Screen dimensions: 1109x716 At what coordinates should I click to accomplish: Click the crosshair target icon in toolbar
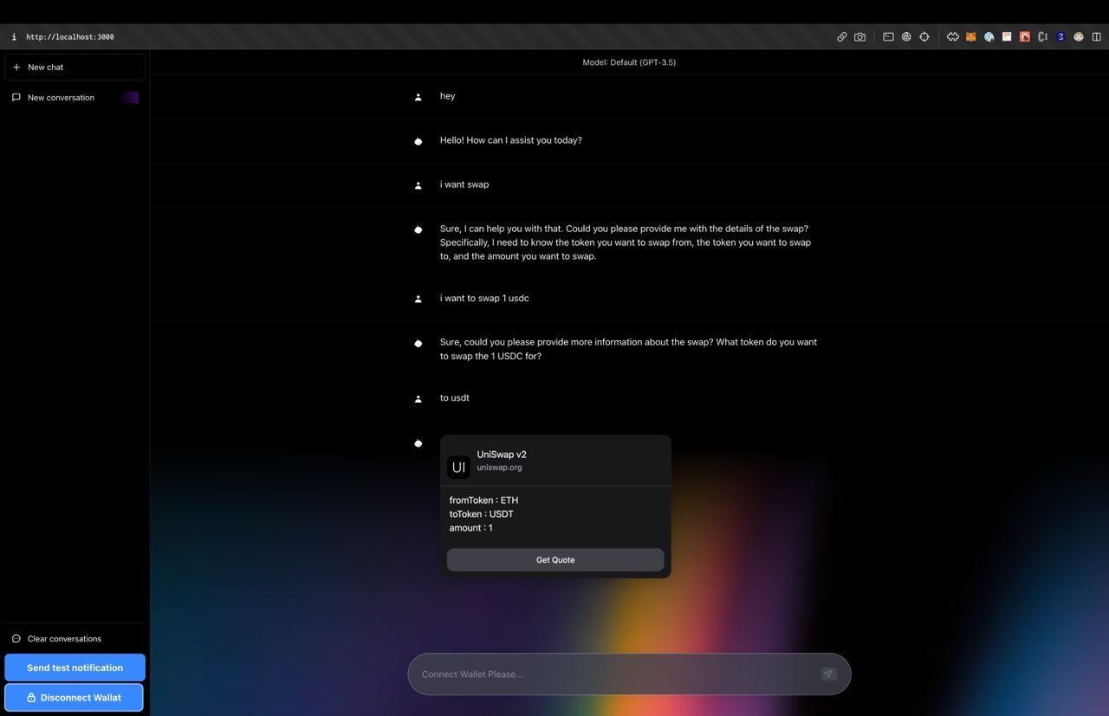(x=924, y=37)
